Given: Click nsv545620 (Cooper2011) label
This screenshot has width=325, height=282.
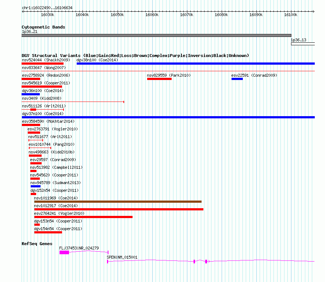Looking at the screenshot, I should pyautogui.click(x=54, y=175).
